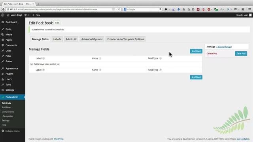Open the browser home icon
253x142 pixels.
point(183,9)
